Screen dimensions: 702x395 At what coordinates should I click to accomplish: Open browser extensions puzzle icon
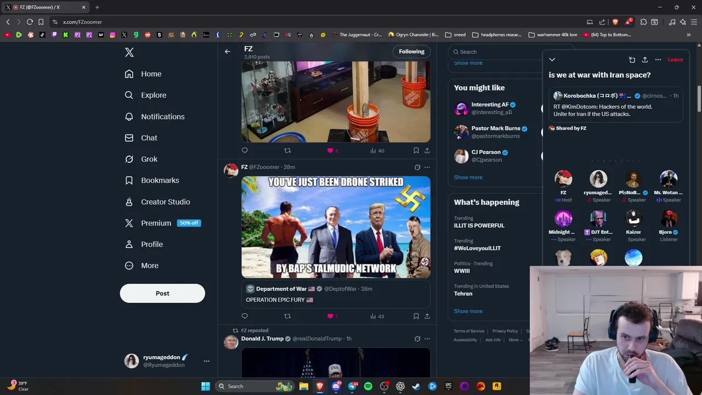[643, 22]
